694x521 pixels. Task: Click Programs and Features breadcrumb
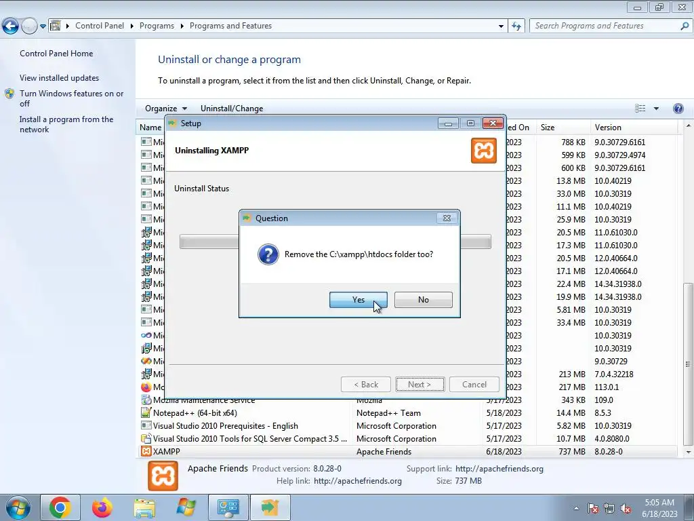click(230, 26)
